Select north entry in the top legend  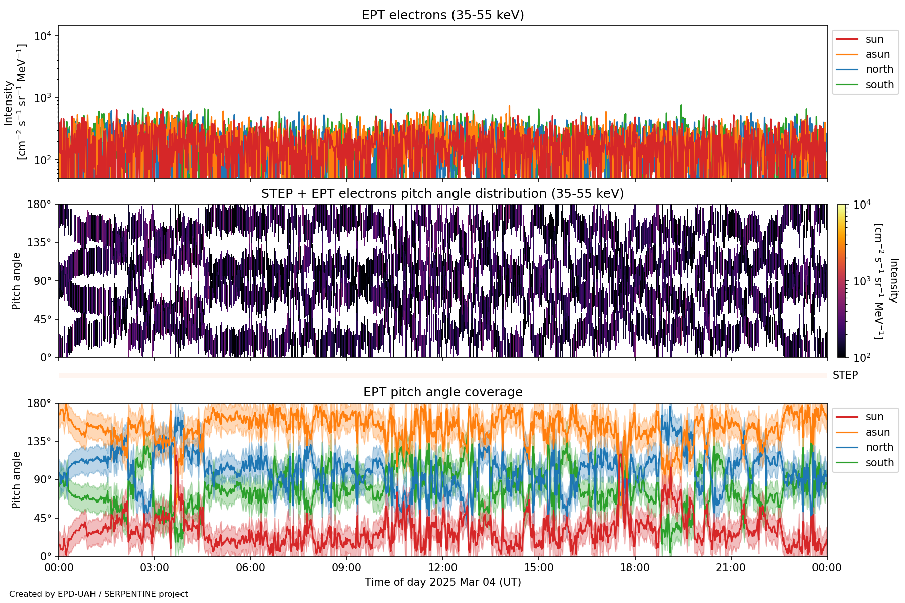tap(879, 69)
